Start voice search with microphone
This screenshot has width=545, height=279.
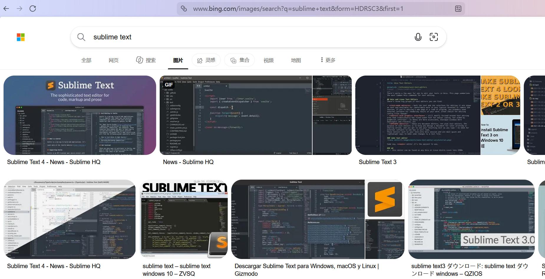click(x=418, y=37)
